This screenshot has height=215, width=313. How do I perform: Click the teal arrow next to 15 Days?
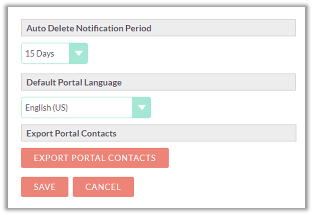[78, 53]
